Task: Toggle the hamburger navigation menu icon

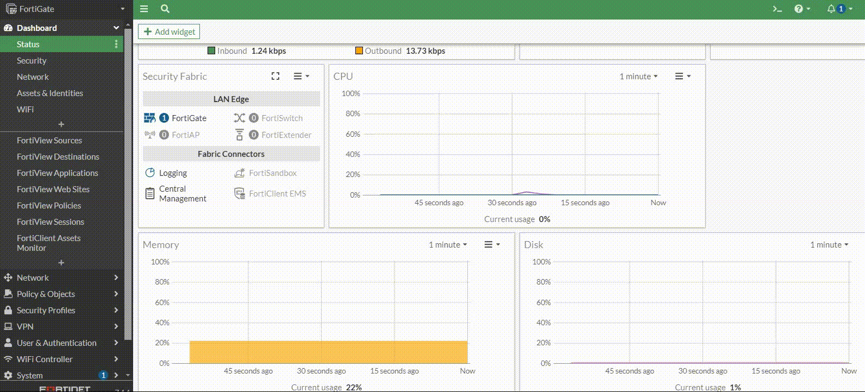Action: (144, 9)
